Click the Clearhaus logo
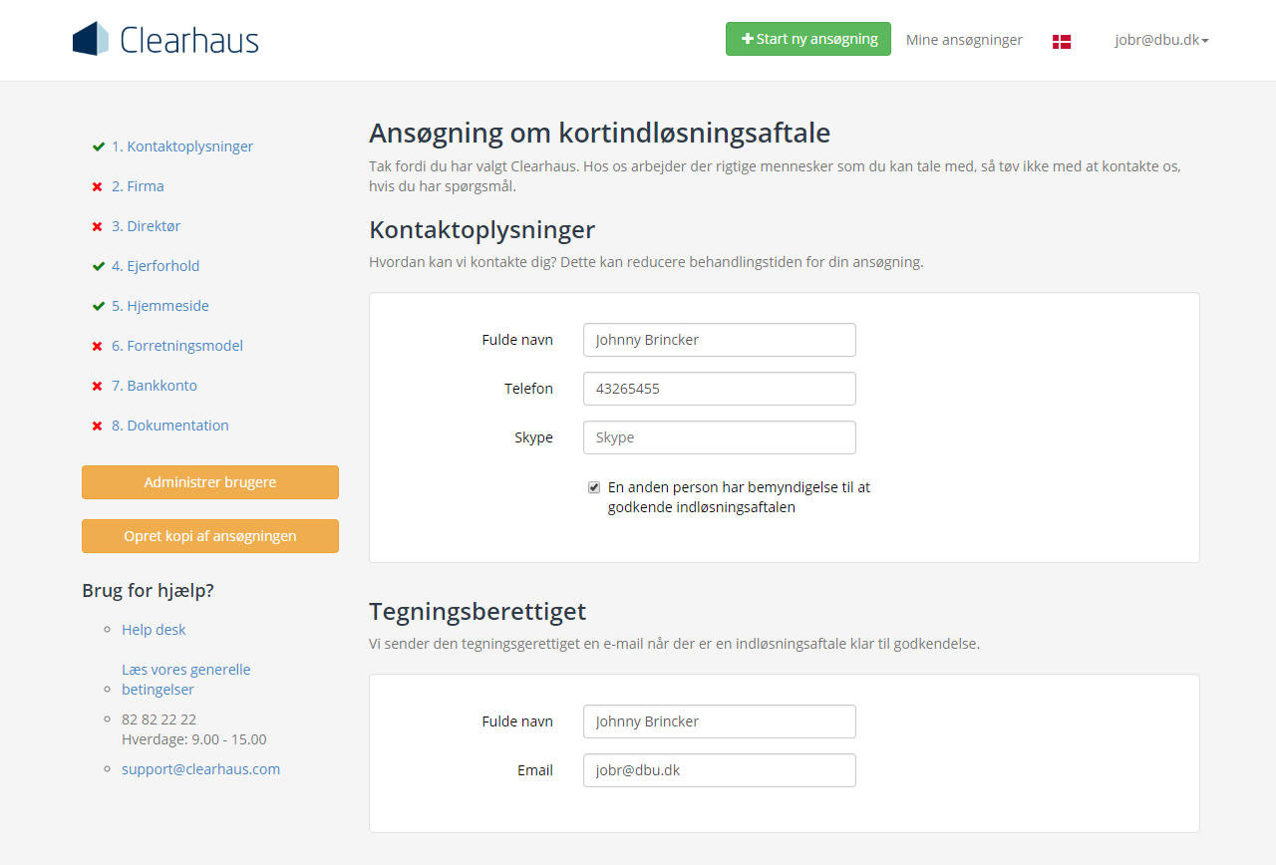The width and height of the screenshot is (1276, 865). coord(165,40)
